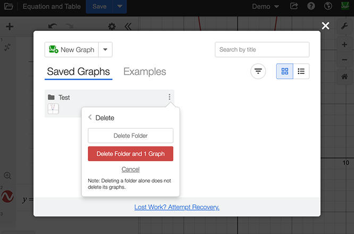
Task: Expand the New Graph dropdown arrow
Action: click(105, 50)
